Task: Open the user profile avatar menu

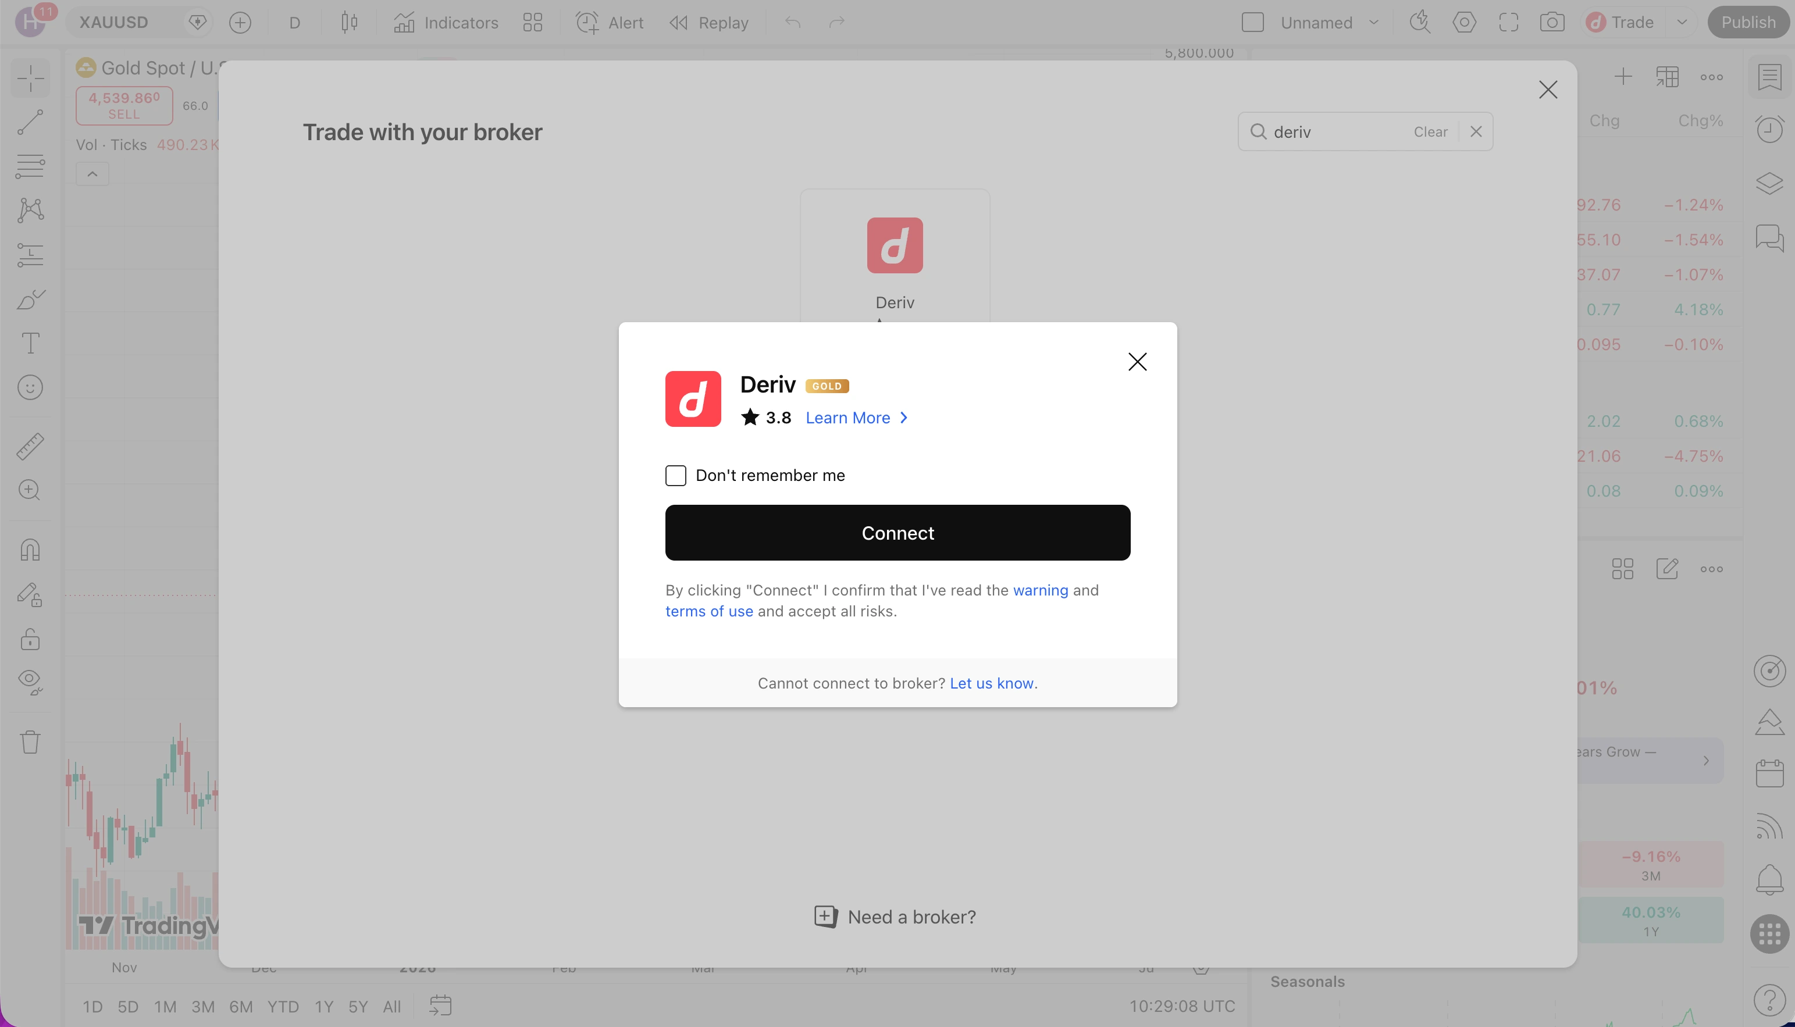Action: [30, 23]
